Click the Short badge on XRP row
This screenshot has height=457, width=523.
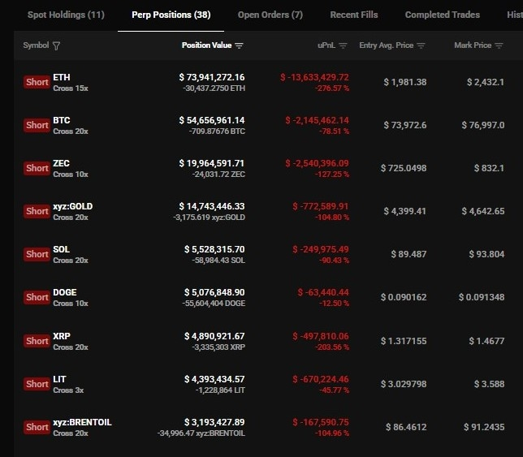click(x=37, y=341)
